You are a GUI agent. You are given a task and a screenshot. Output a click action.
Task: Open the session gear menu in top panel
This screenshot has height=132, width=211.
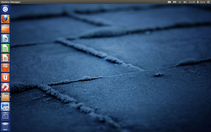click(x=208, y=2)
